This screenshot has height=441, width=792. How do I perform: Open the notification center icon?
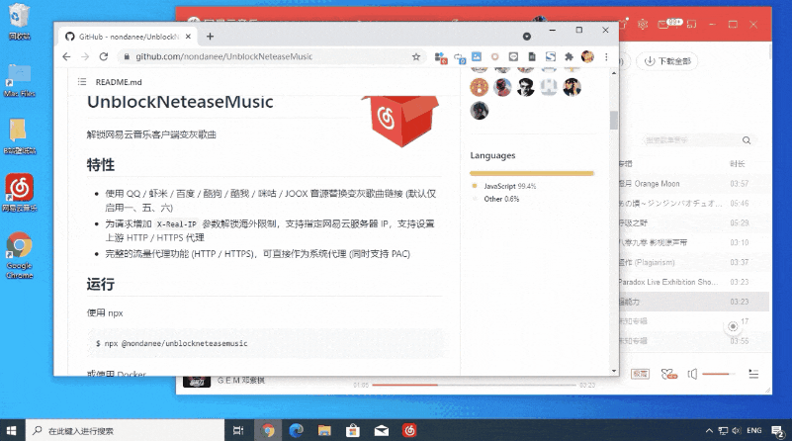778,431
